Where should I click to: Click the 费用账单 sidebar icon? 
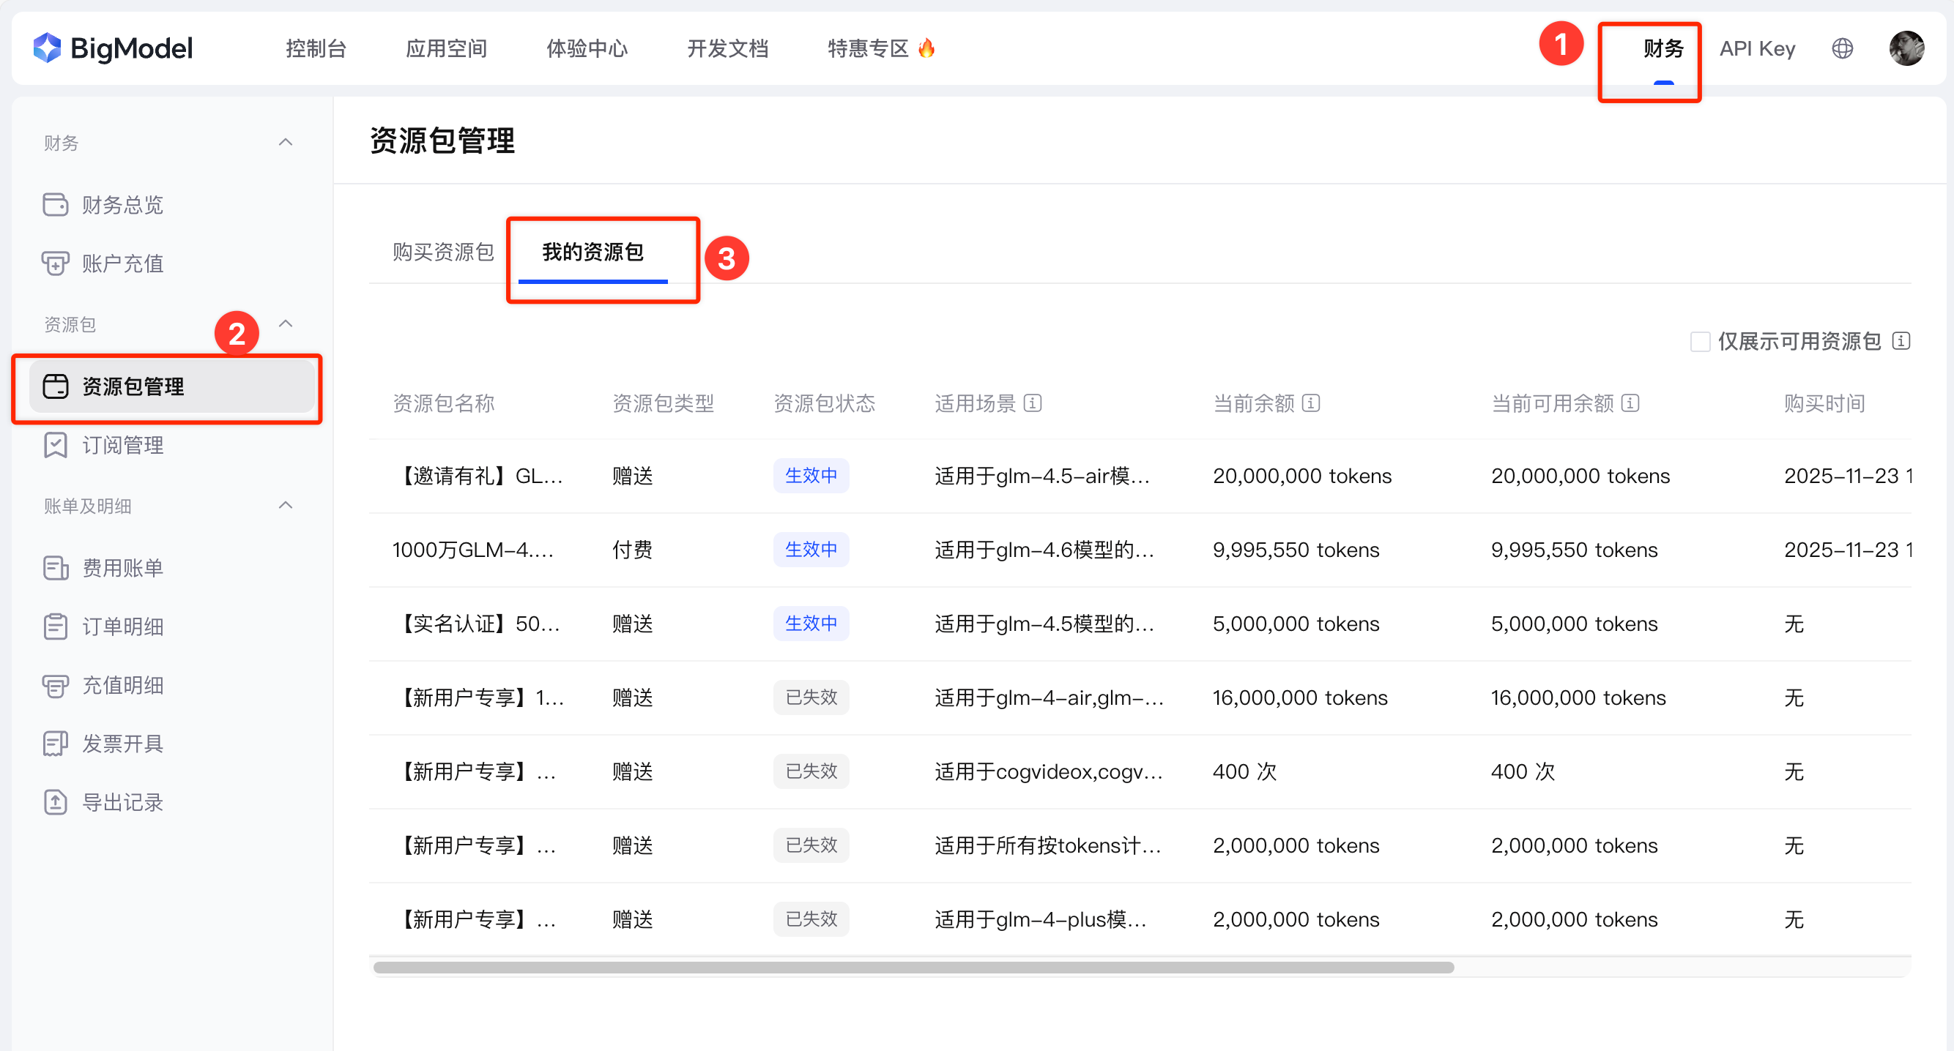pyautogui.click(x=56, y=568)
